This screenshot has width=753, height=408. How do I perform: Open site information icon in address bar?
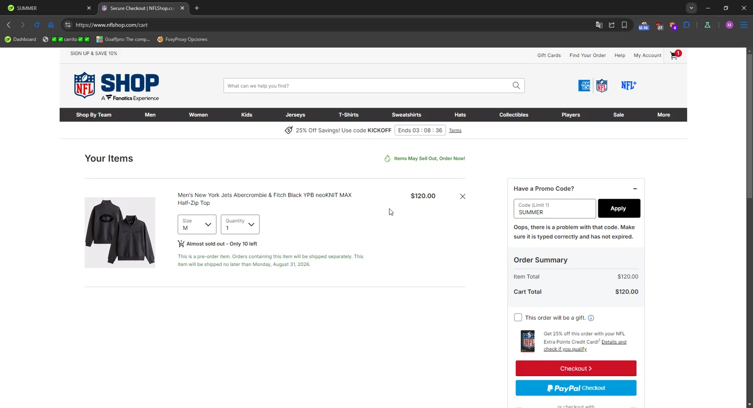pyautogui.click(x=68, y=25)
